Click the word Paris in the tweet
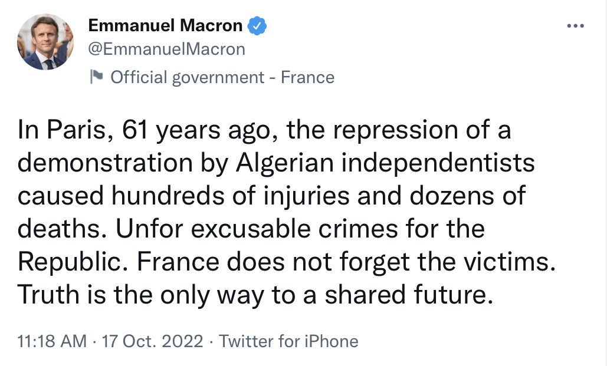 pyautogui.click(x=76, y=129)
